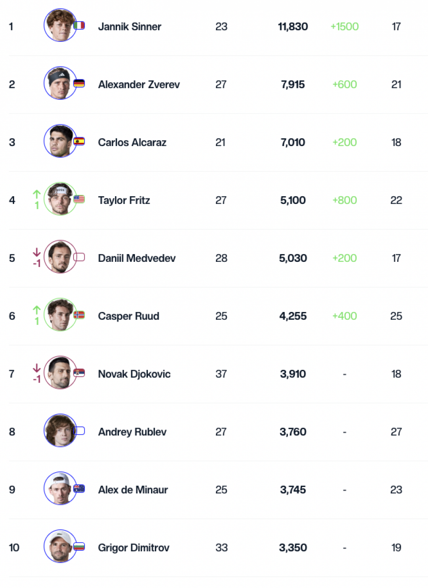Open Andrey Rublev's profile link

pyautogui.click(x=132, y=432)
